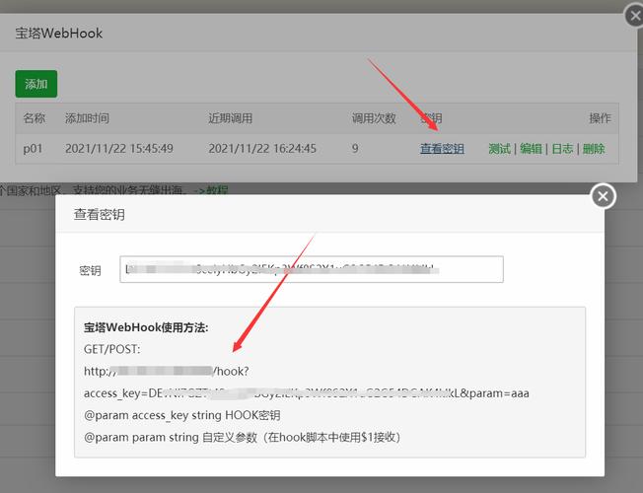The height and width of the screenshot is (493, 643).
Task: Click the green 添加 button
Action: click(36, 84)
